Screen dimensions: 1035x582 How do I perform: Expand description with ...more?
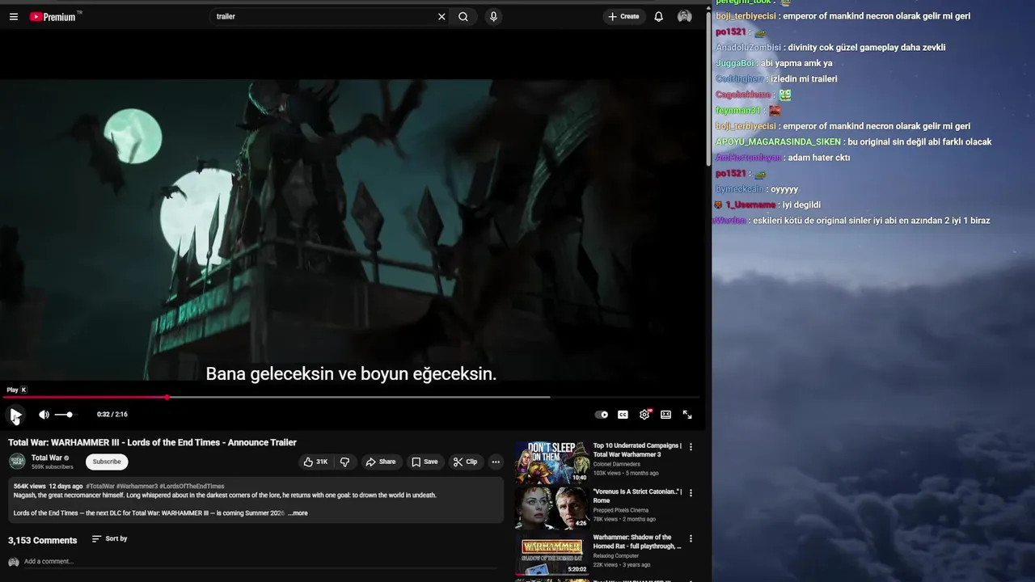(298, 513)
